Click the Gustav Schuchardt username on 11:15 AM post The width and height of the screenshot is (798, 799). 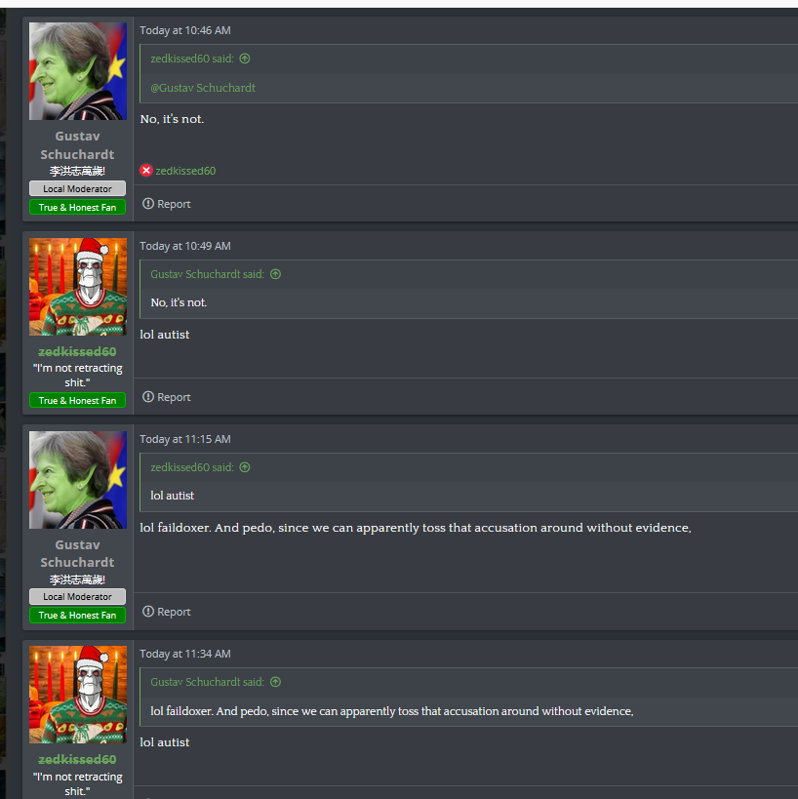[77, 553]
